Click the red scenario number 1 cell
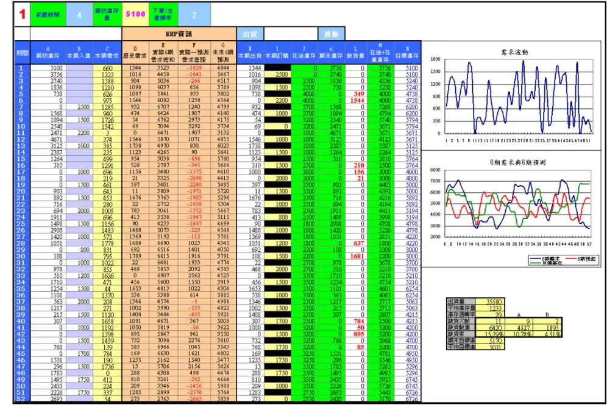This screenshot has height=405, width=607. tap(22, 15)
